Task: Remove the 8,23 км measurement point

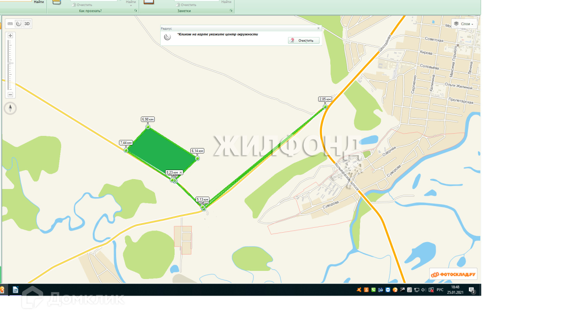Action: pos(181,172)
